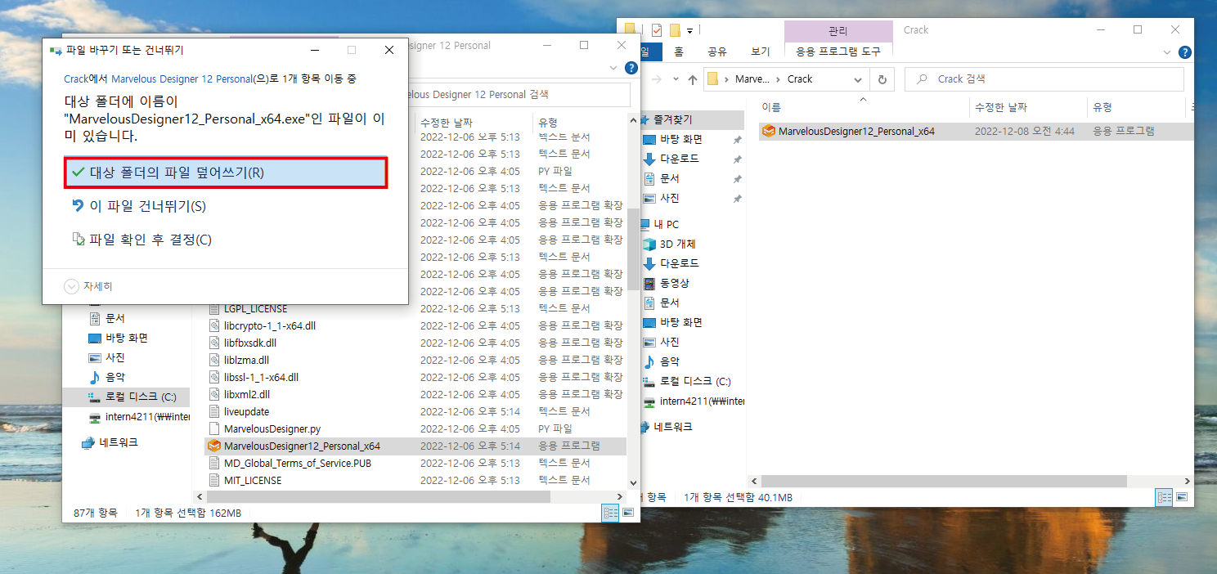Screen dimensions: 1217x574
Task: Select MarvelousDesigner12_Personal_x64 in Marvelous Designer window
Action: click(415, 446)
